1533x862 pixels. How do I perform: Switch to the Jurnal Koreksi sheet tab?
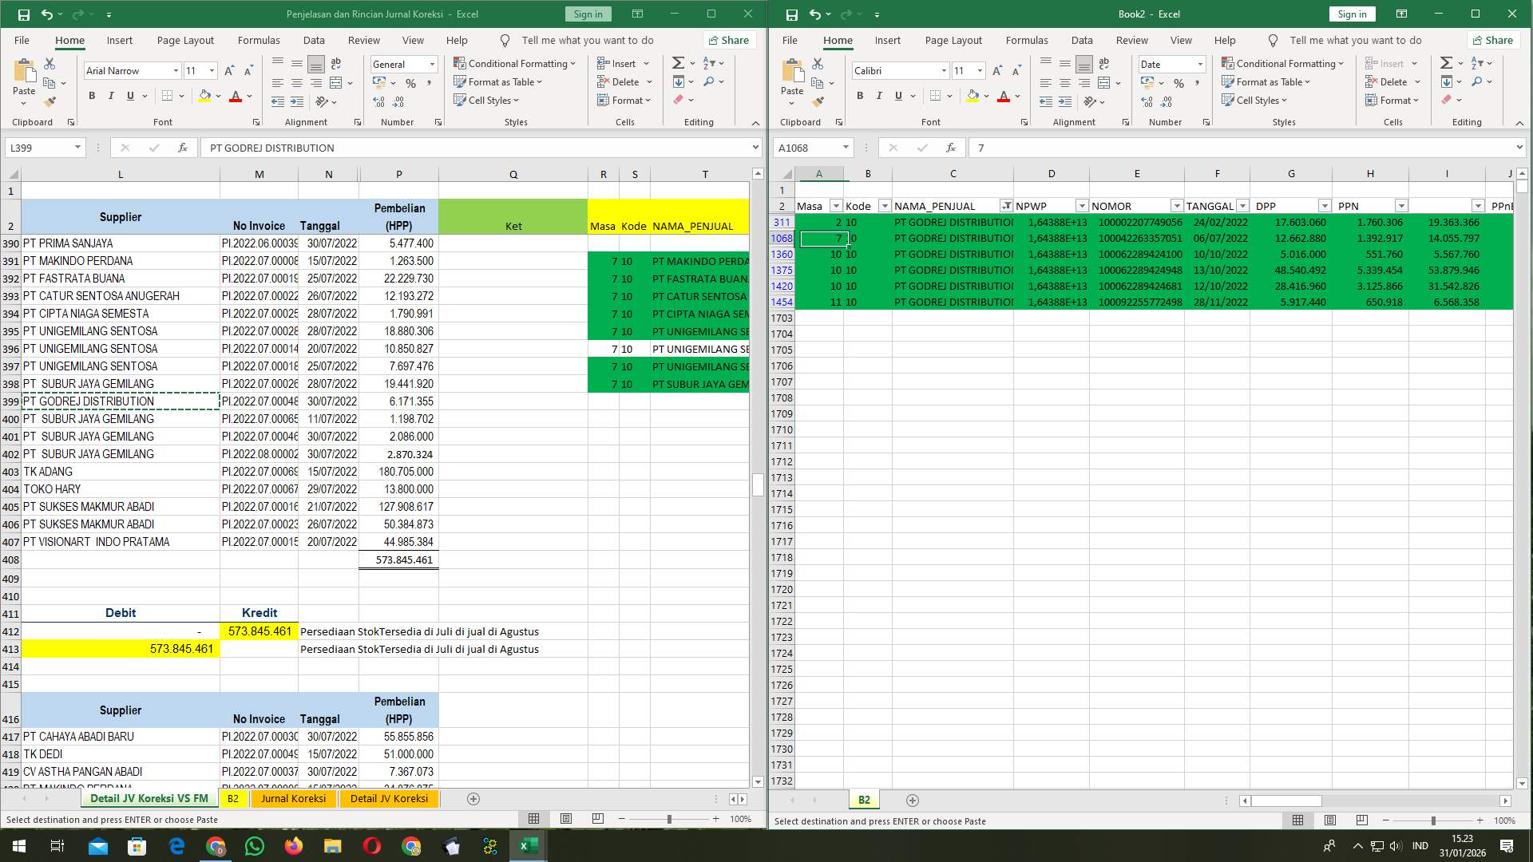(294, 798)
